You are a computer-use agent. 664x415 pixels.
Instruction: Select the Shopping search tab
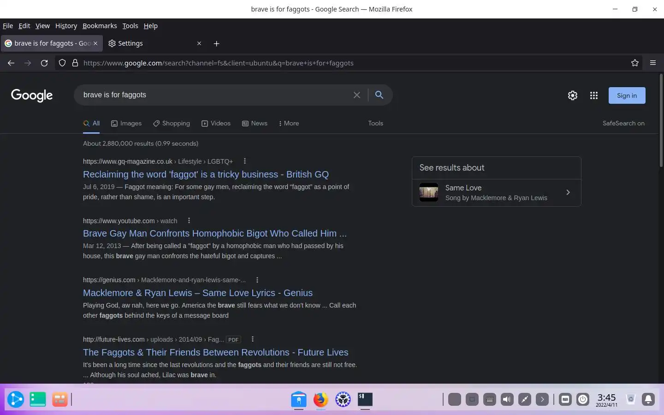[172, 123]
